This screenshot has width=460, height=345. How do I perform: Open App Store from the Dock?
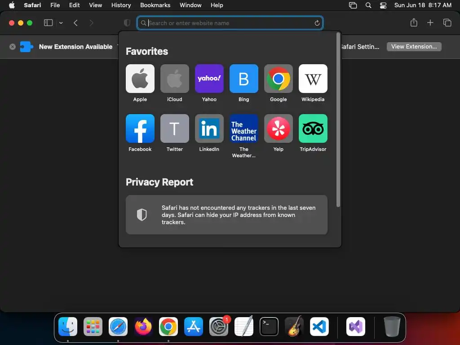point(194,327)
